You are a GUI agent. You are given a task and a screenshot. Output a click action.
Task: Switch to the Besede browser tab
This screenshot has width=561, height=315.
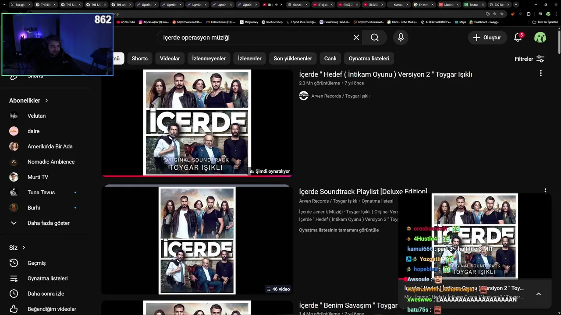pyautogui.click(x=473, y=4)
